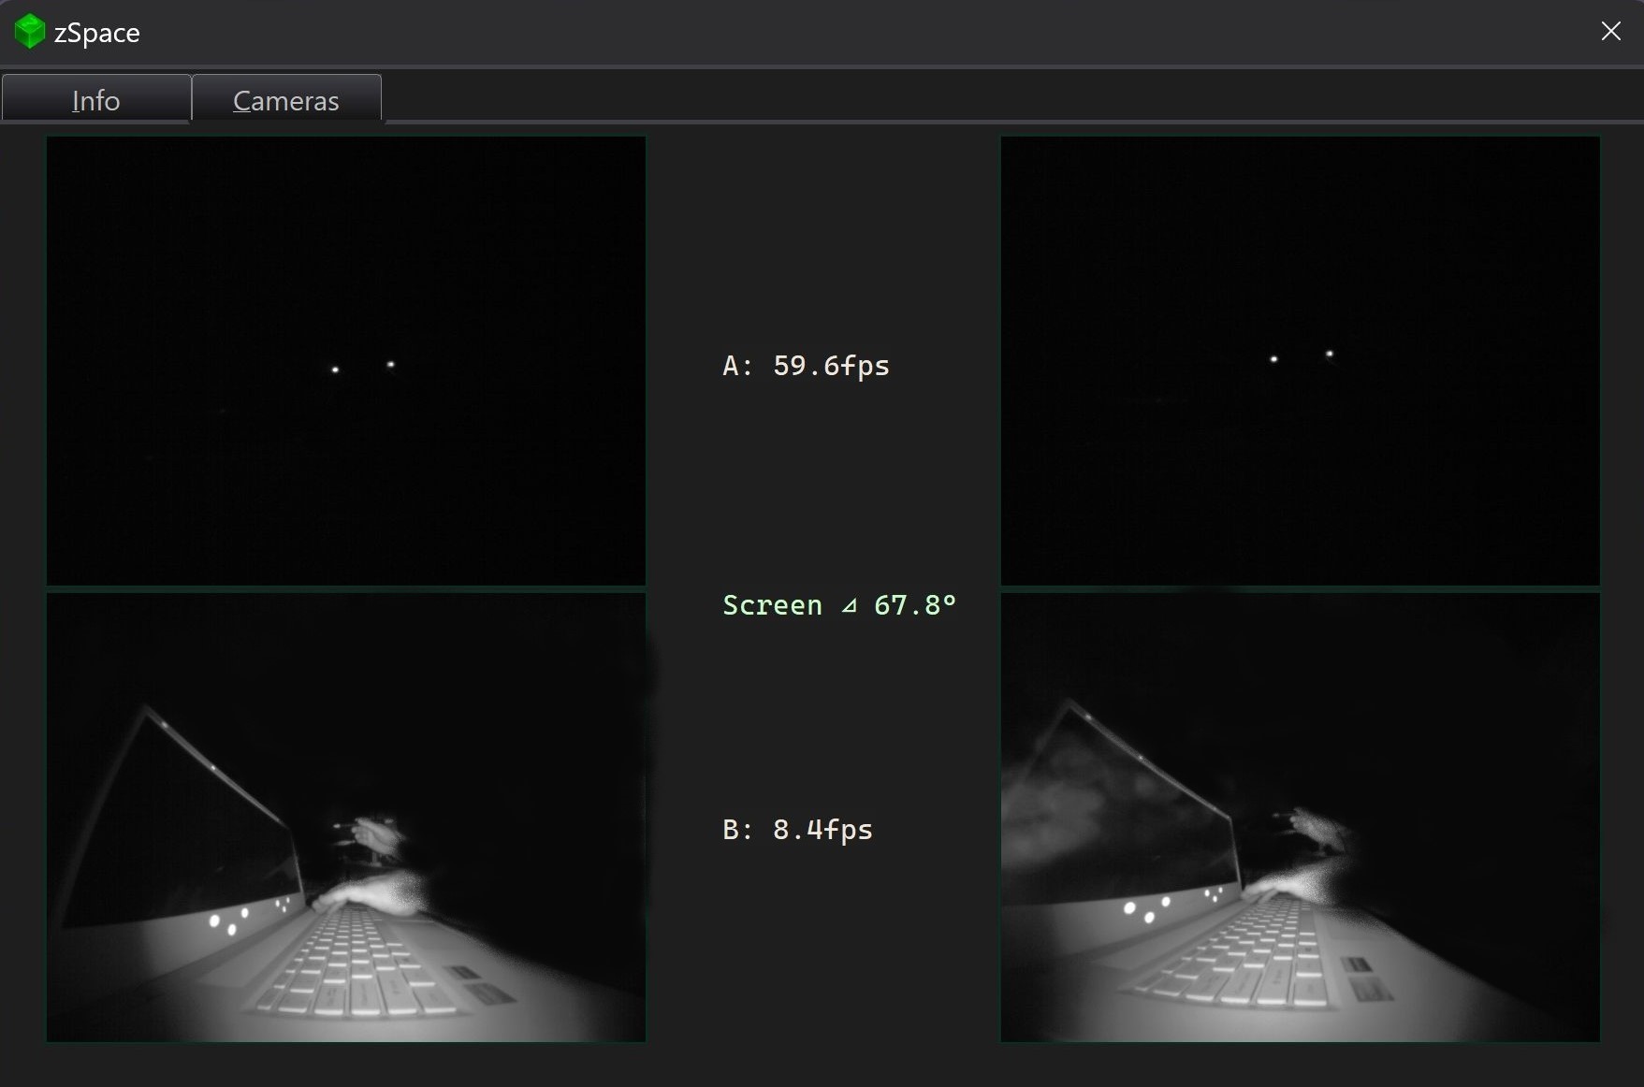This screenshot has width=1644, height=1087.
Task: Select the top-right infrared camera feed
Action: coord(1300,360)
